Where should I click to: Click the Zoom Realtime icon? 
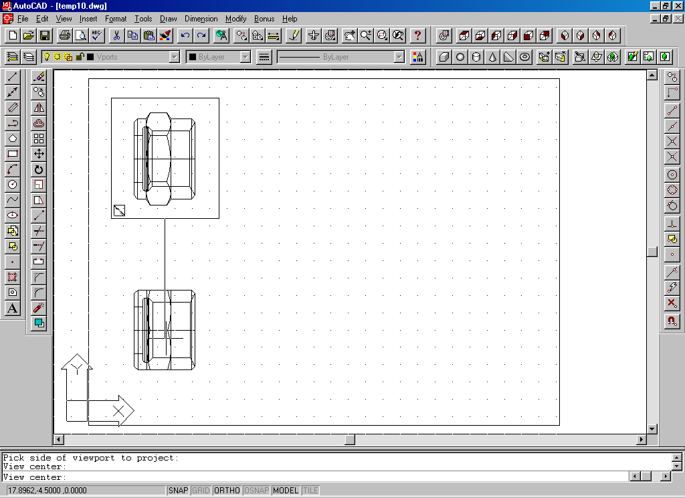pos(366,35)
